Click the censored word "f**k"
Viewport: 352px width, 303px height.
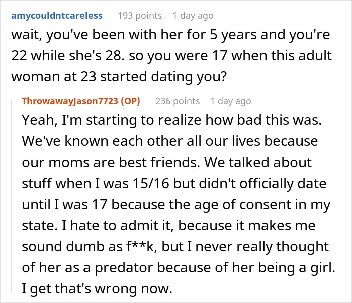(141, 246)
